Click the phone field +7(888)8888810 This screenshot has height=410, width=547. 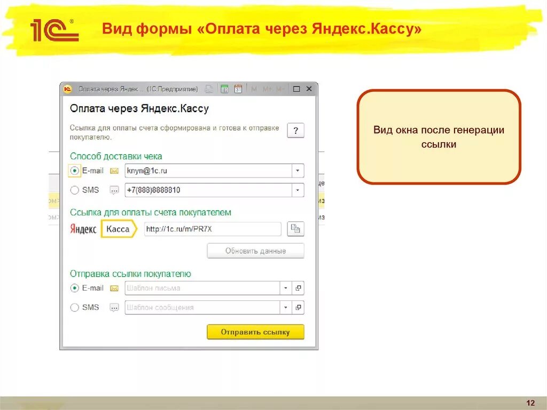[x=208, y=190]
